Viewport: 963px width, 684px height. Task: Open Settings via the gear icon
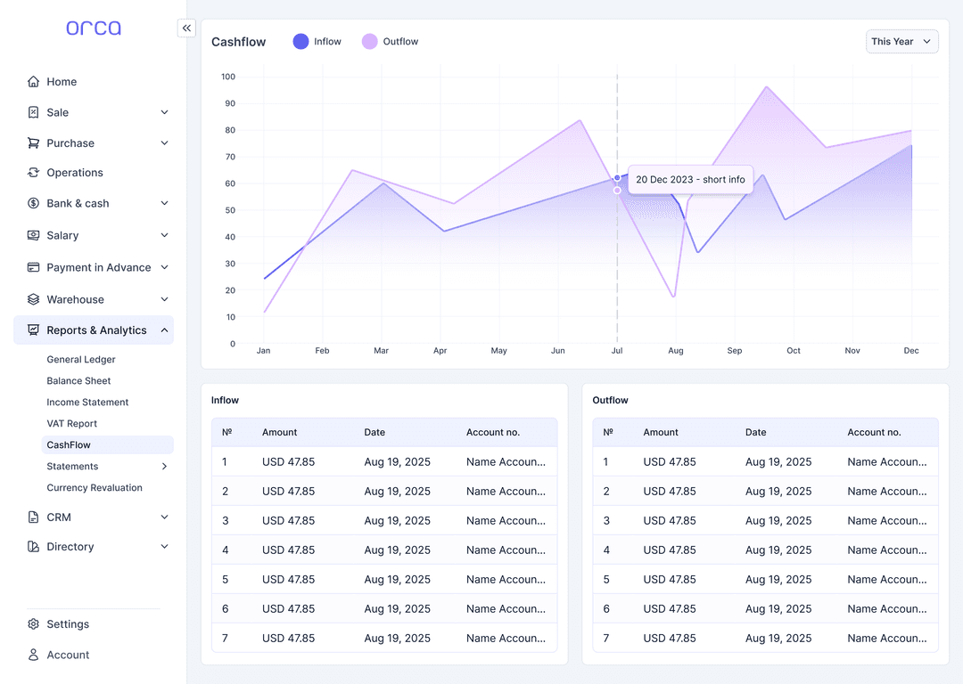coord(34,623)
